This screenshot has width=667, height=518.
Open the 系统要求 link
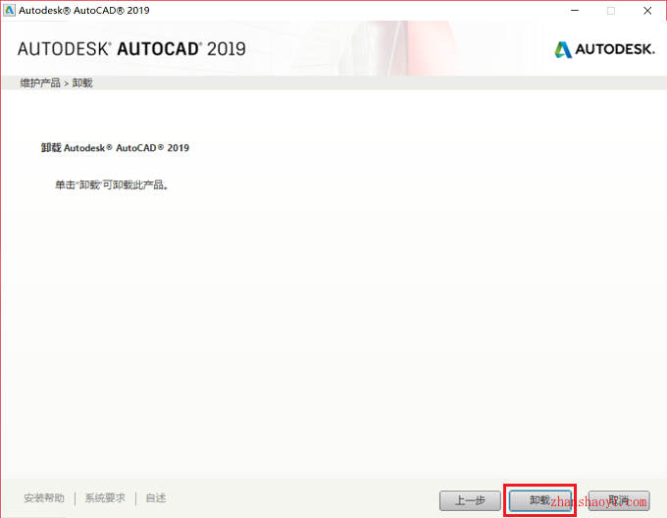pyautogui.click(x=105, y=498)
